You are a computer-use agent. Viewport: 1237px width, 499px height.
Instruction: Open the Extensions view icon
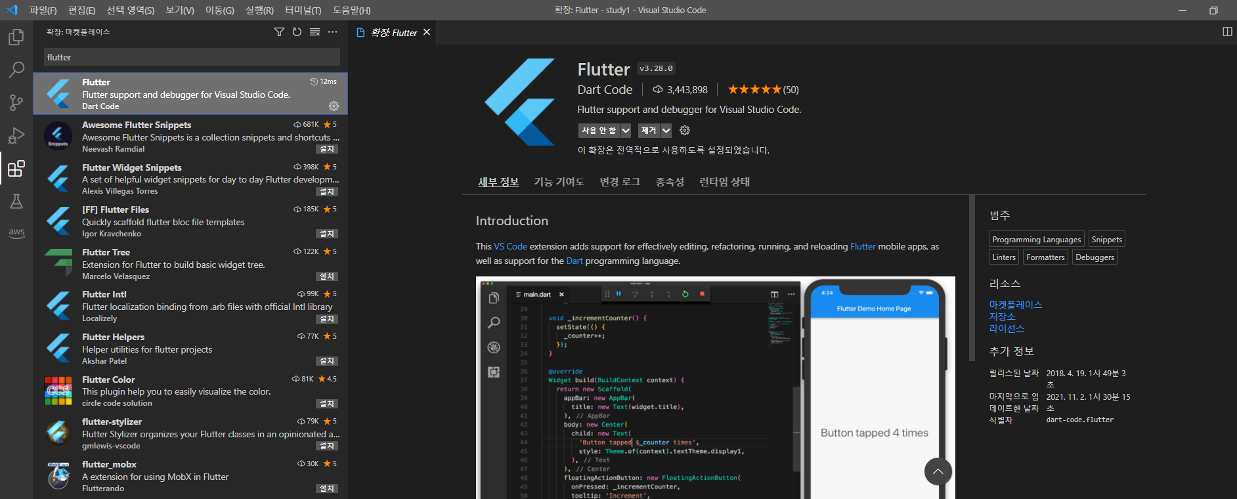(16, 169)
